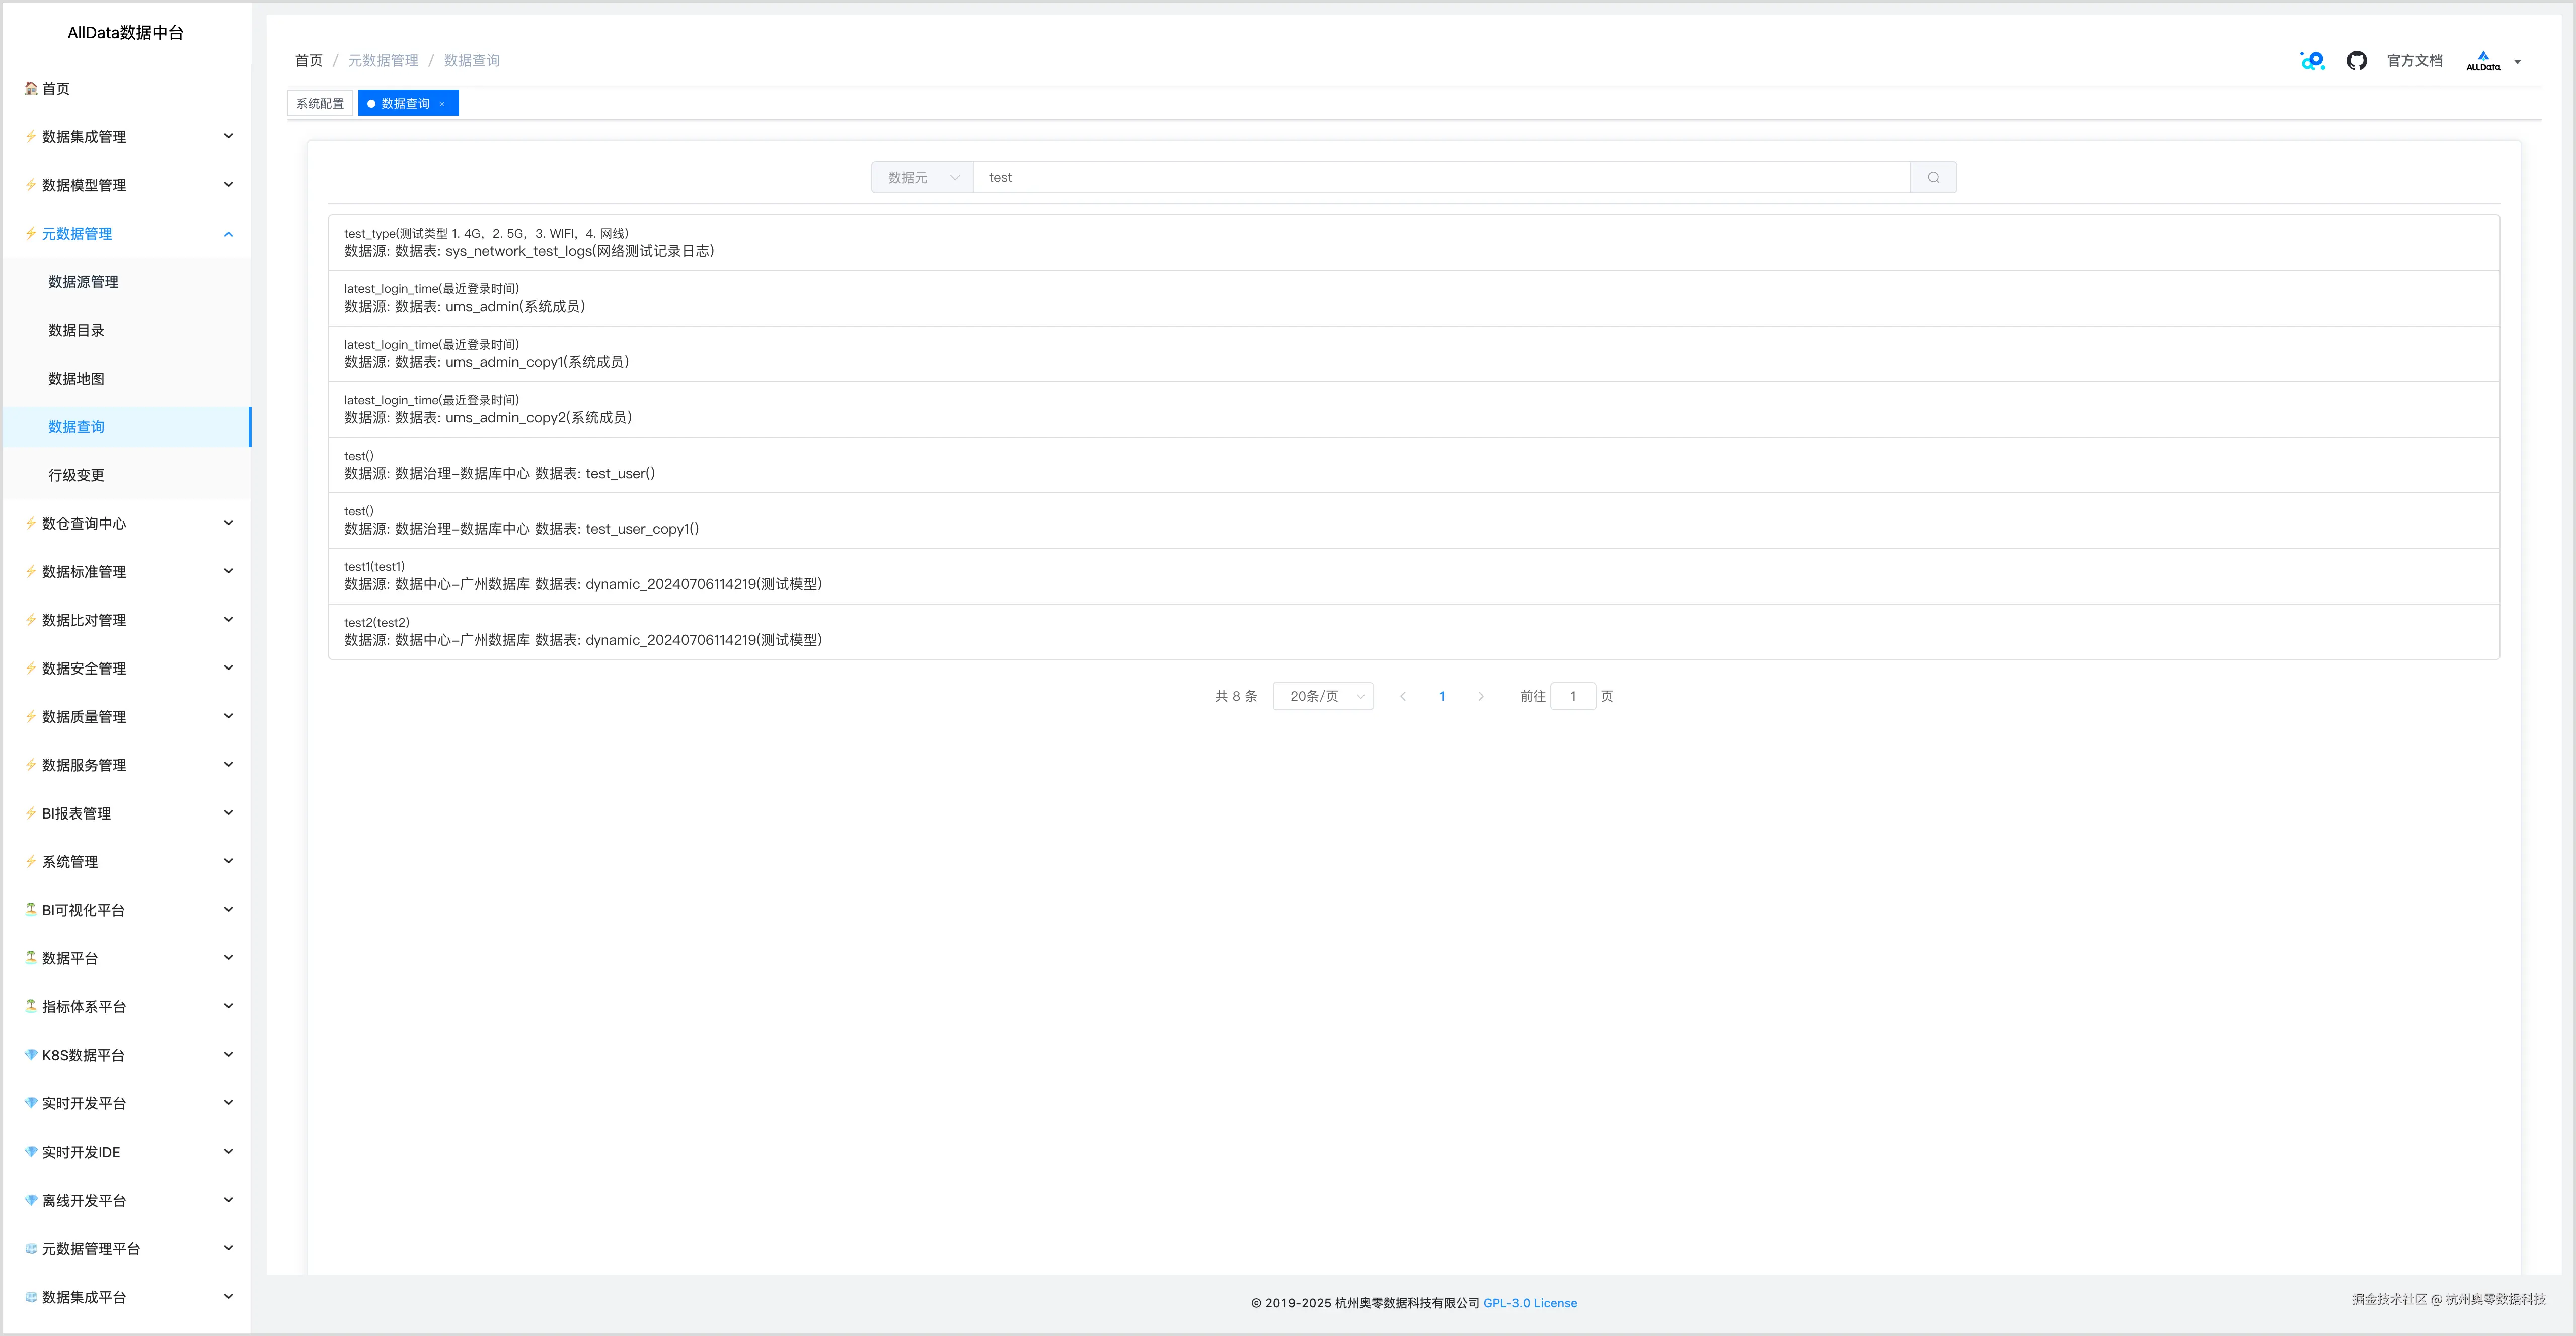The width and height of the screenshot is (2576, 1336).
Task: Open 数据地图 in the sidebar submenu
Action: 76,378
